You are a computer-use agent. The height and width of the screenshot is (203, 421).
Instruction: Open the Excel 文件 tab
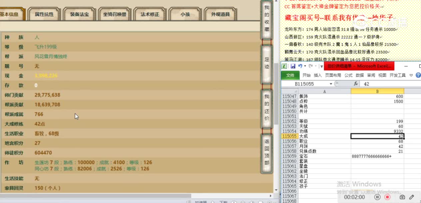[x=290, y=76]
